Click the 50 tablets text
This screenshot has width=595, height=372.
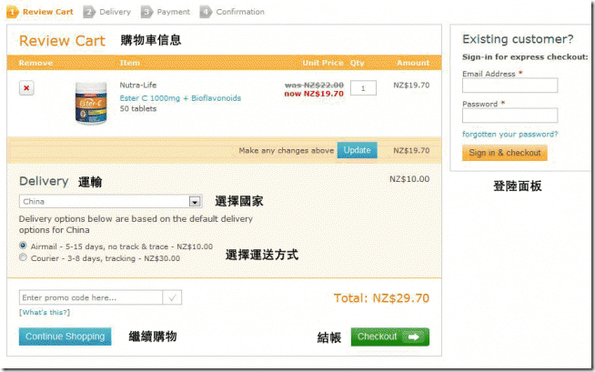[x=138, y=109]
